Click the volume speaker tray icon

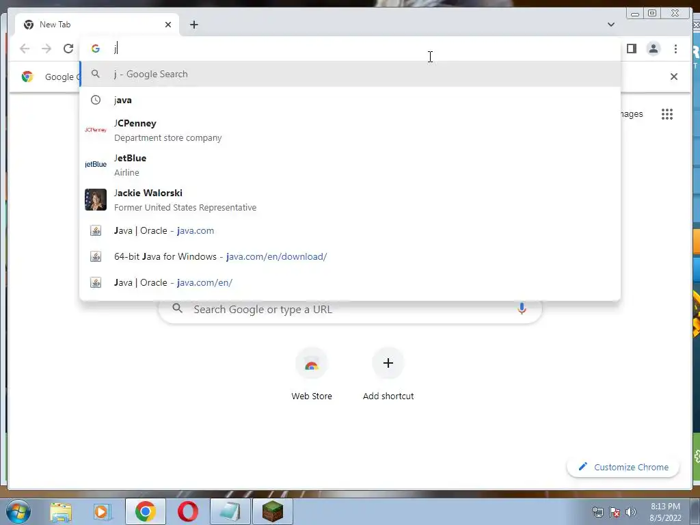click(630, 512)
